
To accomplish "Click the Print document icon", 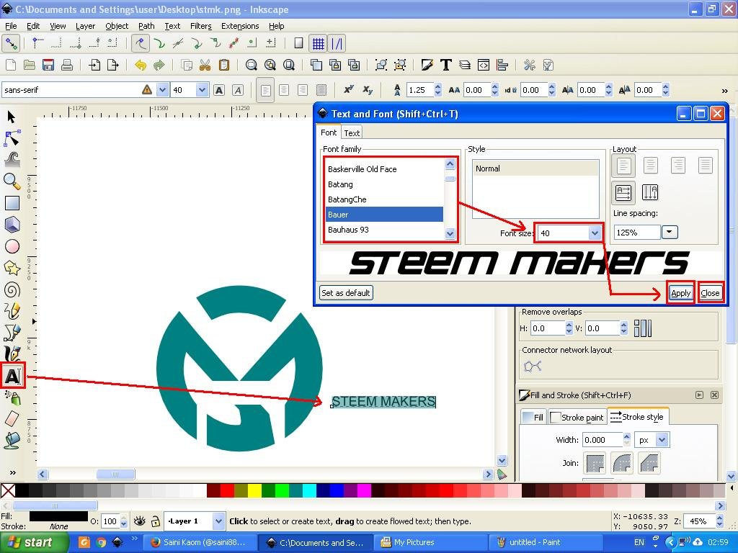I will pyautogui.click(x=67, y=65).
